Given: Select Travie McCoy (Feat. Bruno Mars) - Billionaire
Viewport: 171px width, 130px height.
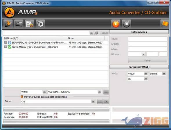Looking at the screenshot, I should click(35, 47).
